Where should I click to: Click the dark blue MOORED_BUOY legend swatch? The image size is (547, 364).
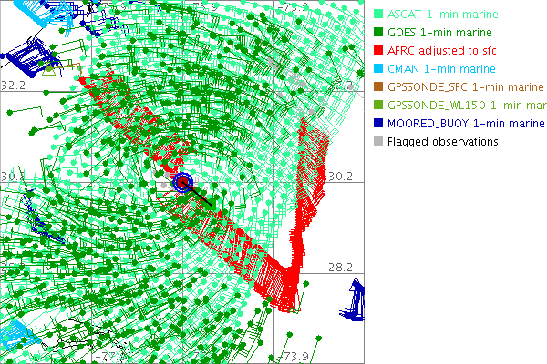(x=378, y=124)
